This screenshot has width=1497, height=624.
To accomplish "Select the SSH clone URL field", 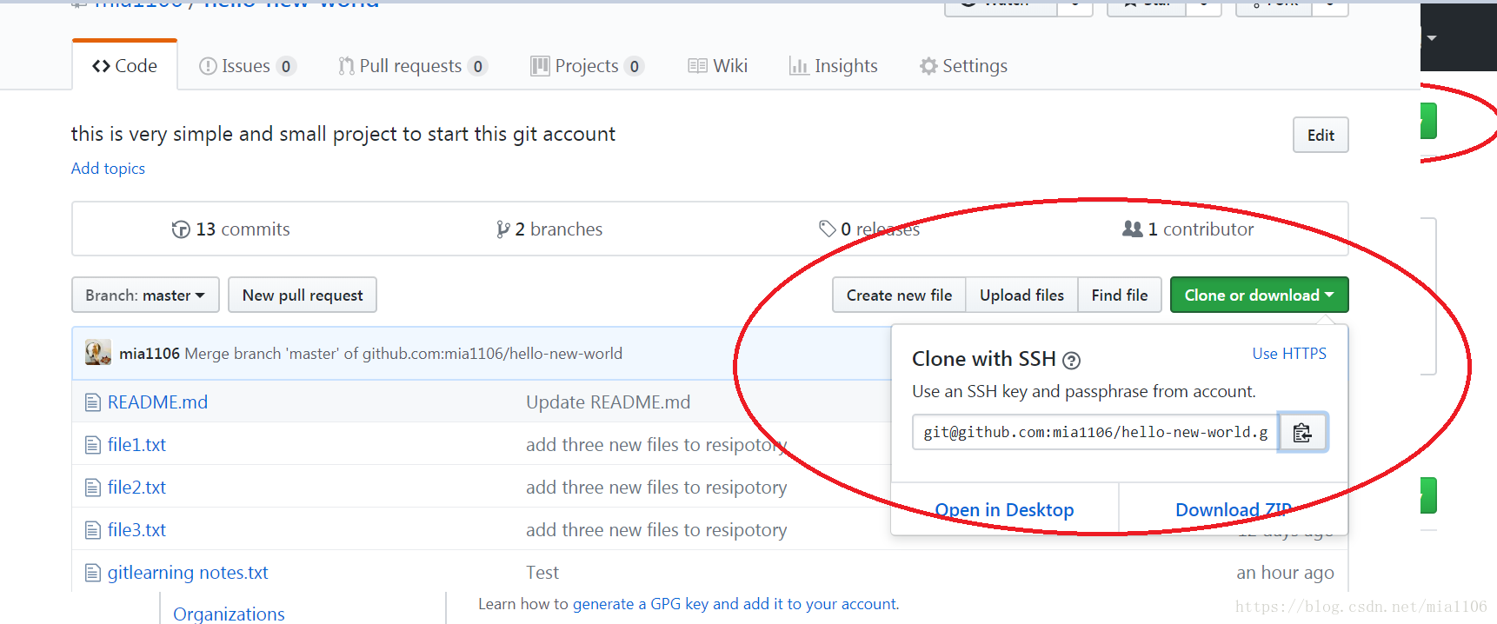I will (x=1094, y=432).
